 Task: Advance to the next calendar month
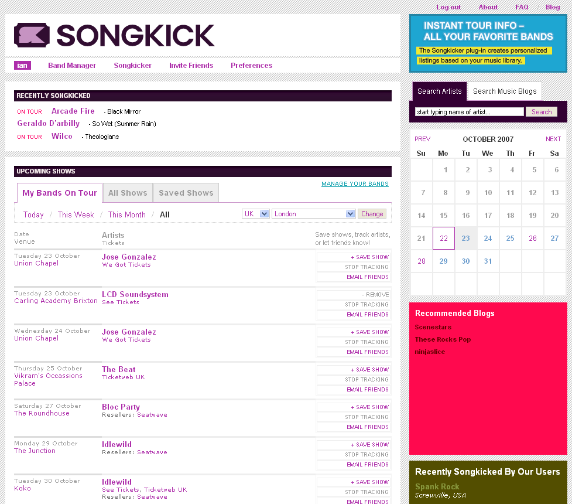click(x=553, y=139)
